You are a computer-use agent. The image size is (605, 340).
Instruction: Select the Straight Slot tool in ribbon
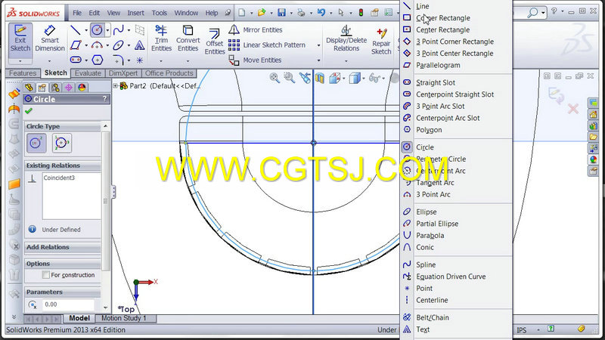[76, 60]
